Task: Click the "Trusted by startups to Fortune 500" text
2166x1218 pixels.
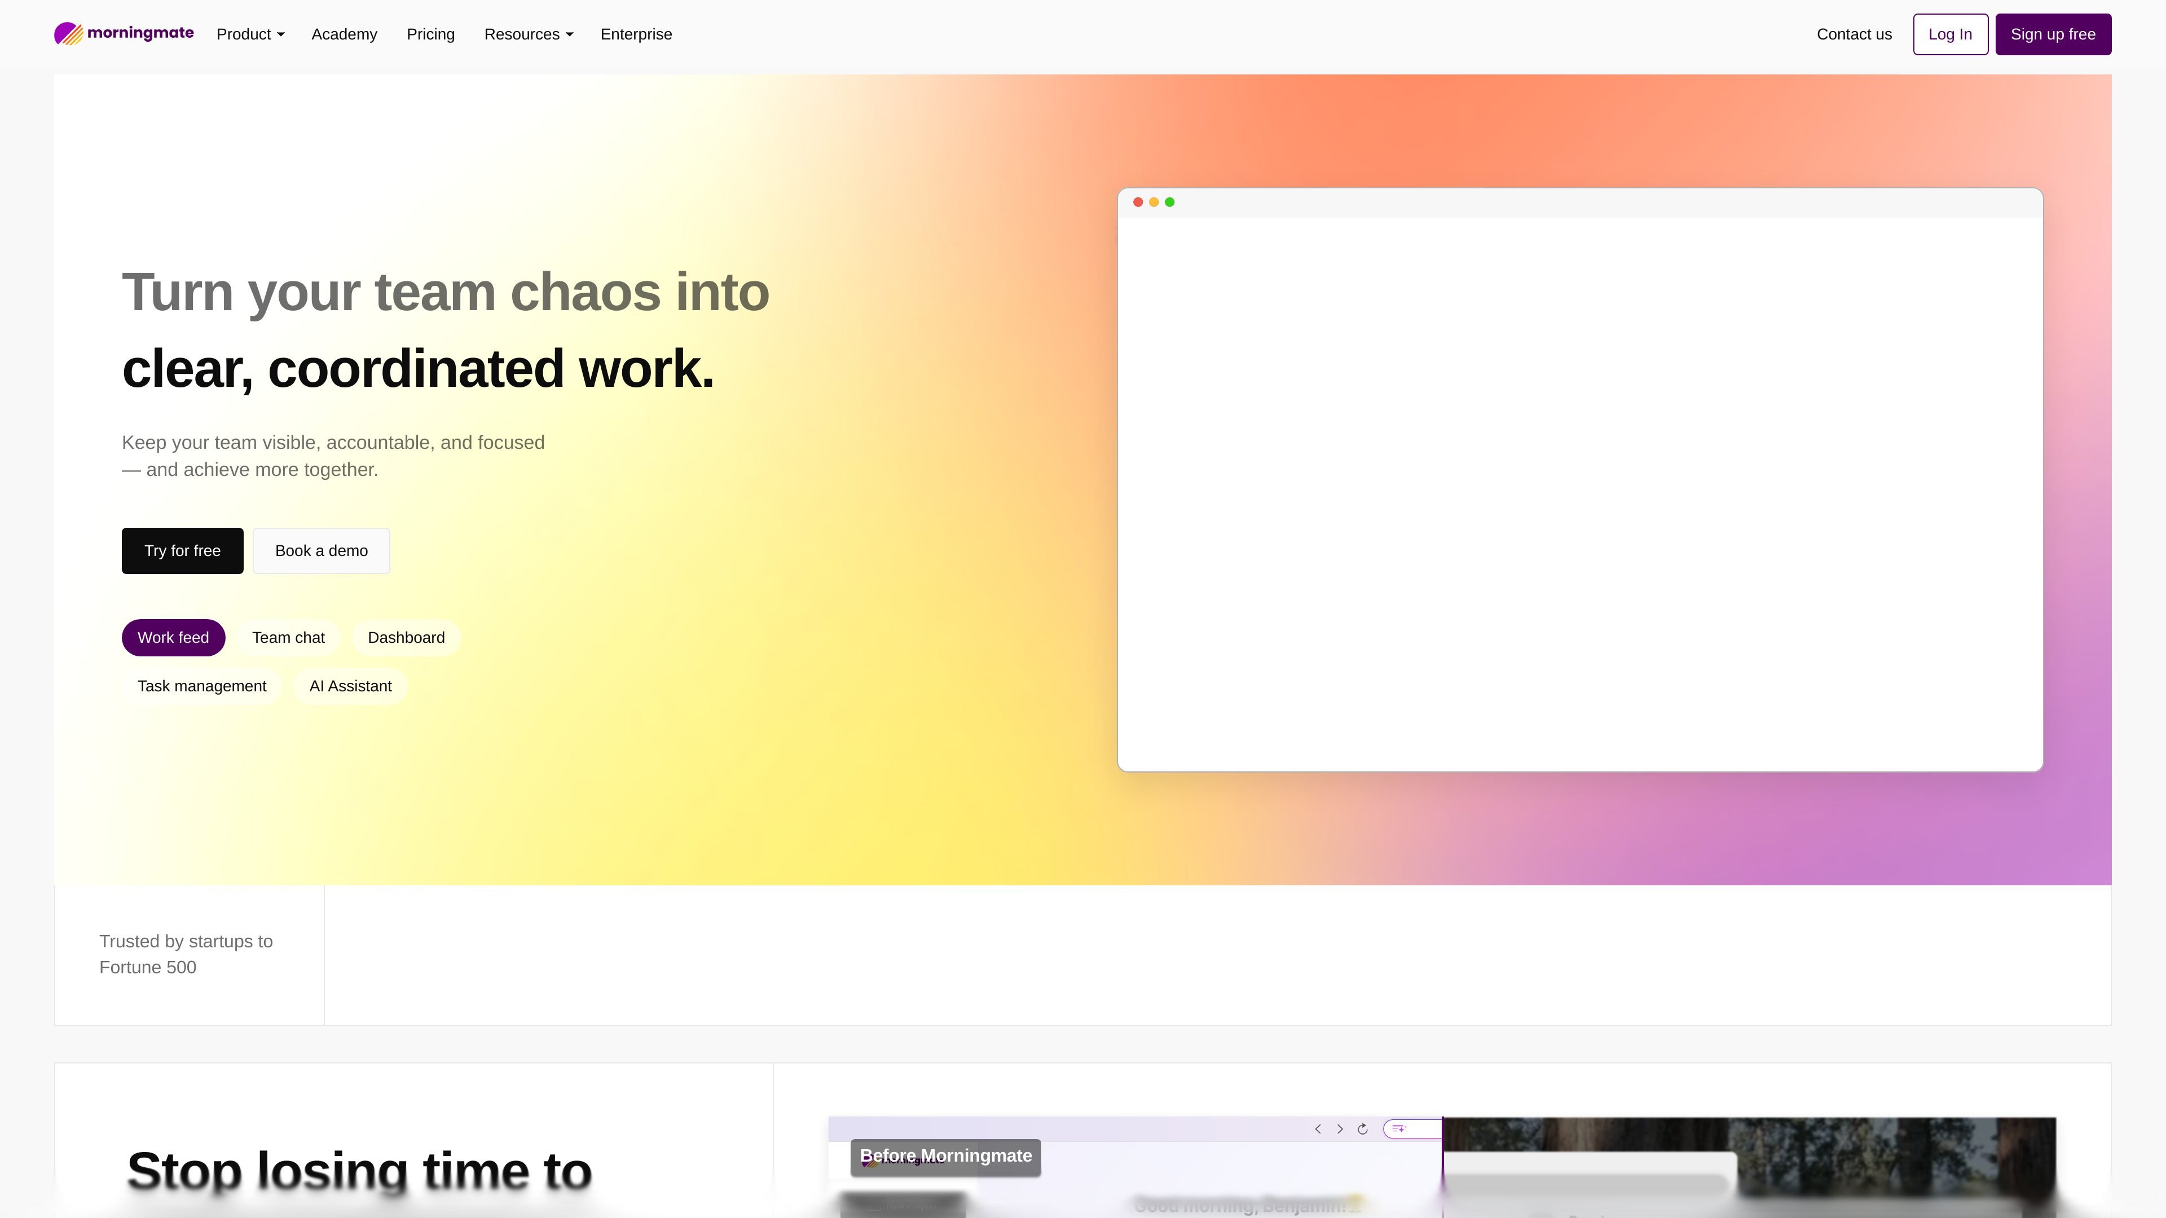Action: click(x=186, y=954)
